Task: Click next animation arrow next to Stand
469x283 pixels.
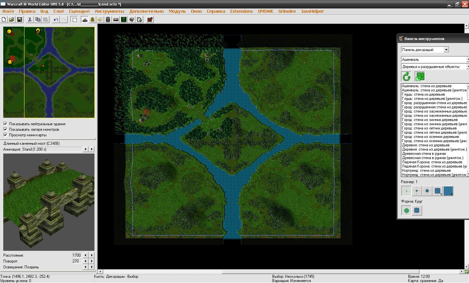Action: (92, 149)
